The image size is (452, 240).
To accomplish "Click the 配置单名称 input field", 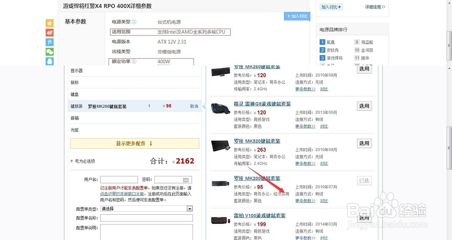I will tap(146, 218).
